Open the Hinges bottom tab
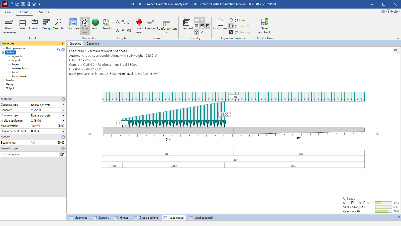 121,218
